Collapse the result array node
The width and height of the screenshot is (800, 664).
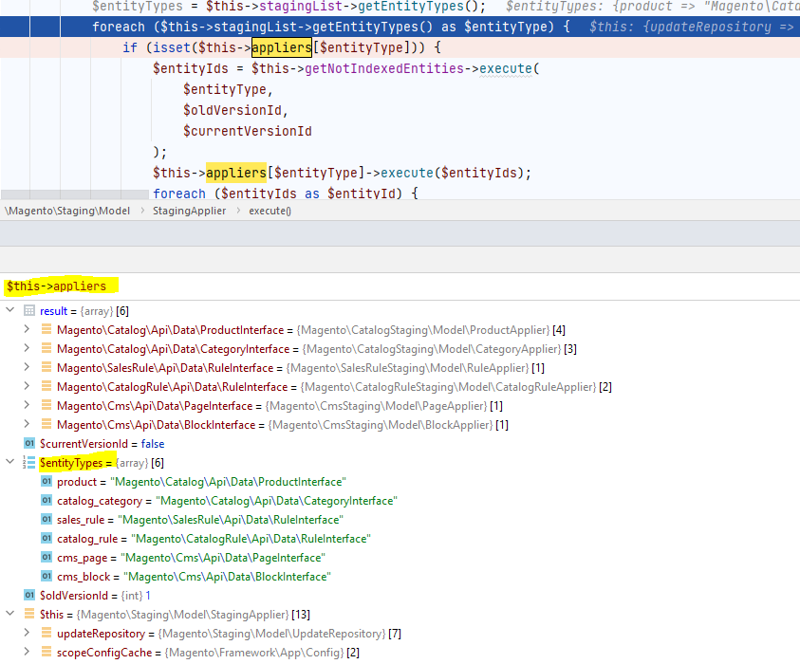click(10, 311)
